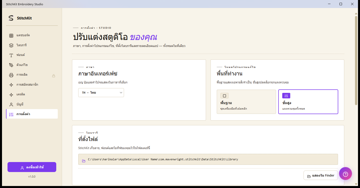The width and height of the screenshot is (360, 188).
Task: Open แดชบอร์ด in the sidebar
Action: 32,35
